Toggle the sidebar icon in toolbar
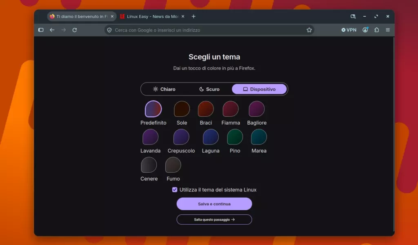418x245 pixels. (41, 30)
